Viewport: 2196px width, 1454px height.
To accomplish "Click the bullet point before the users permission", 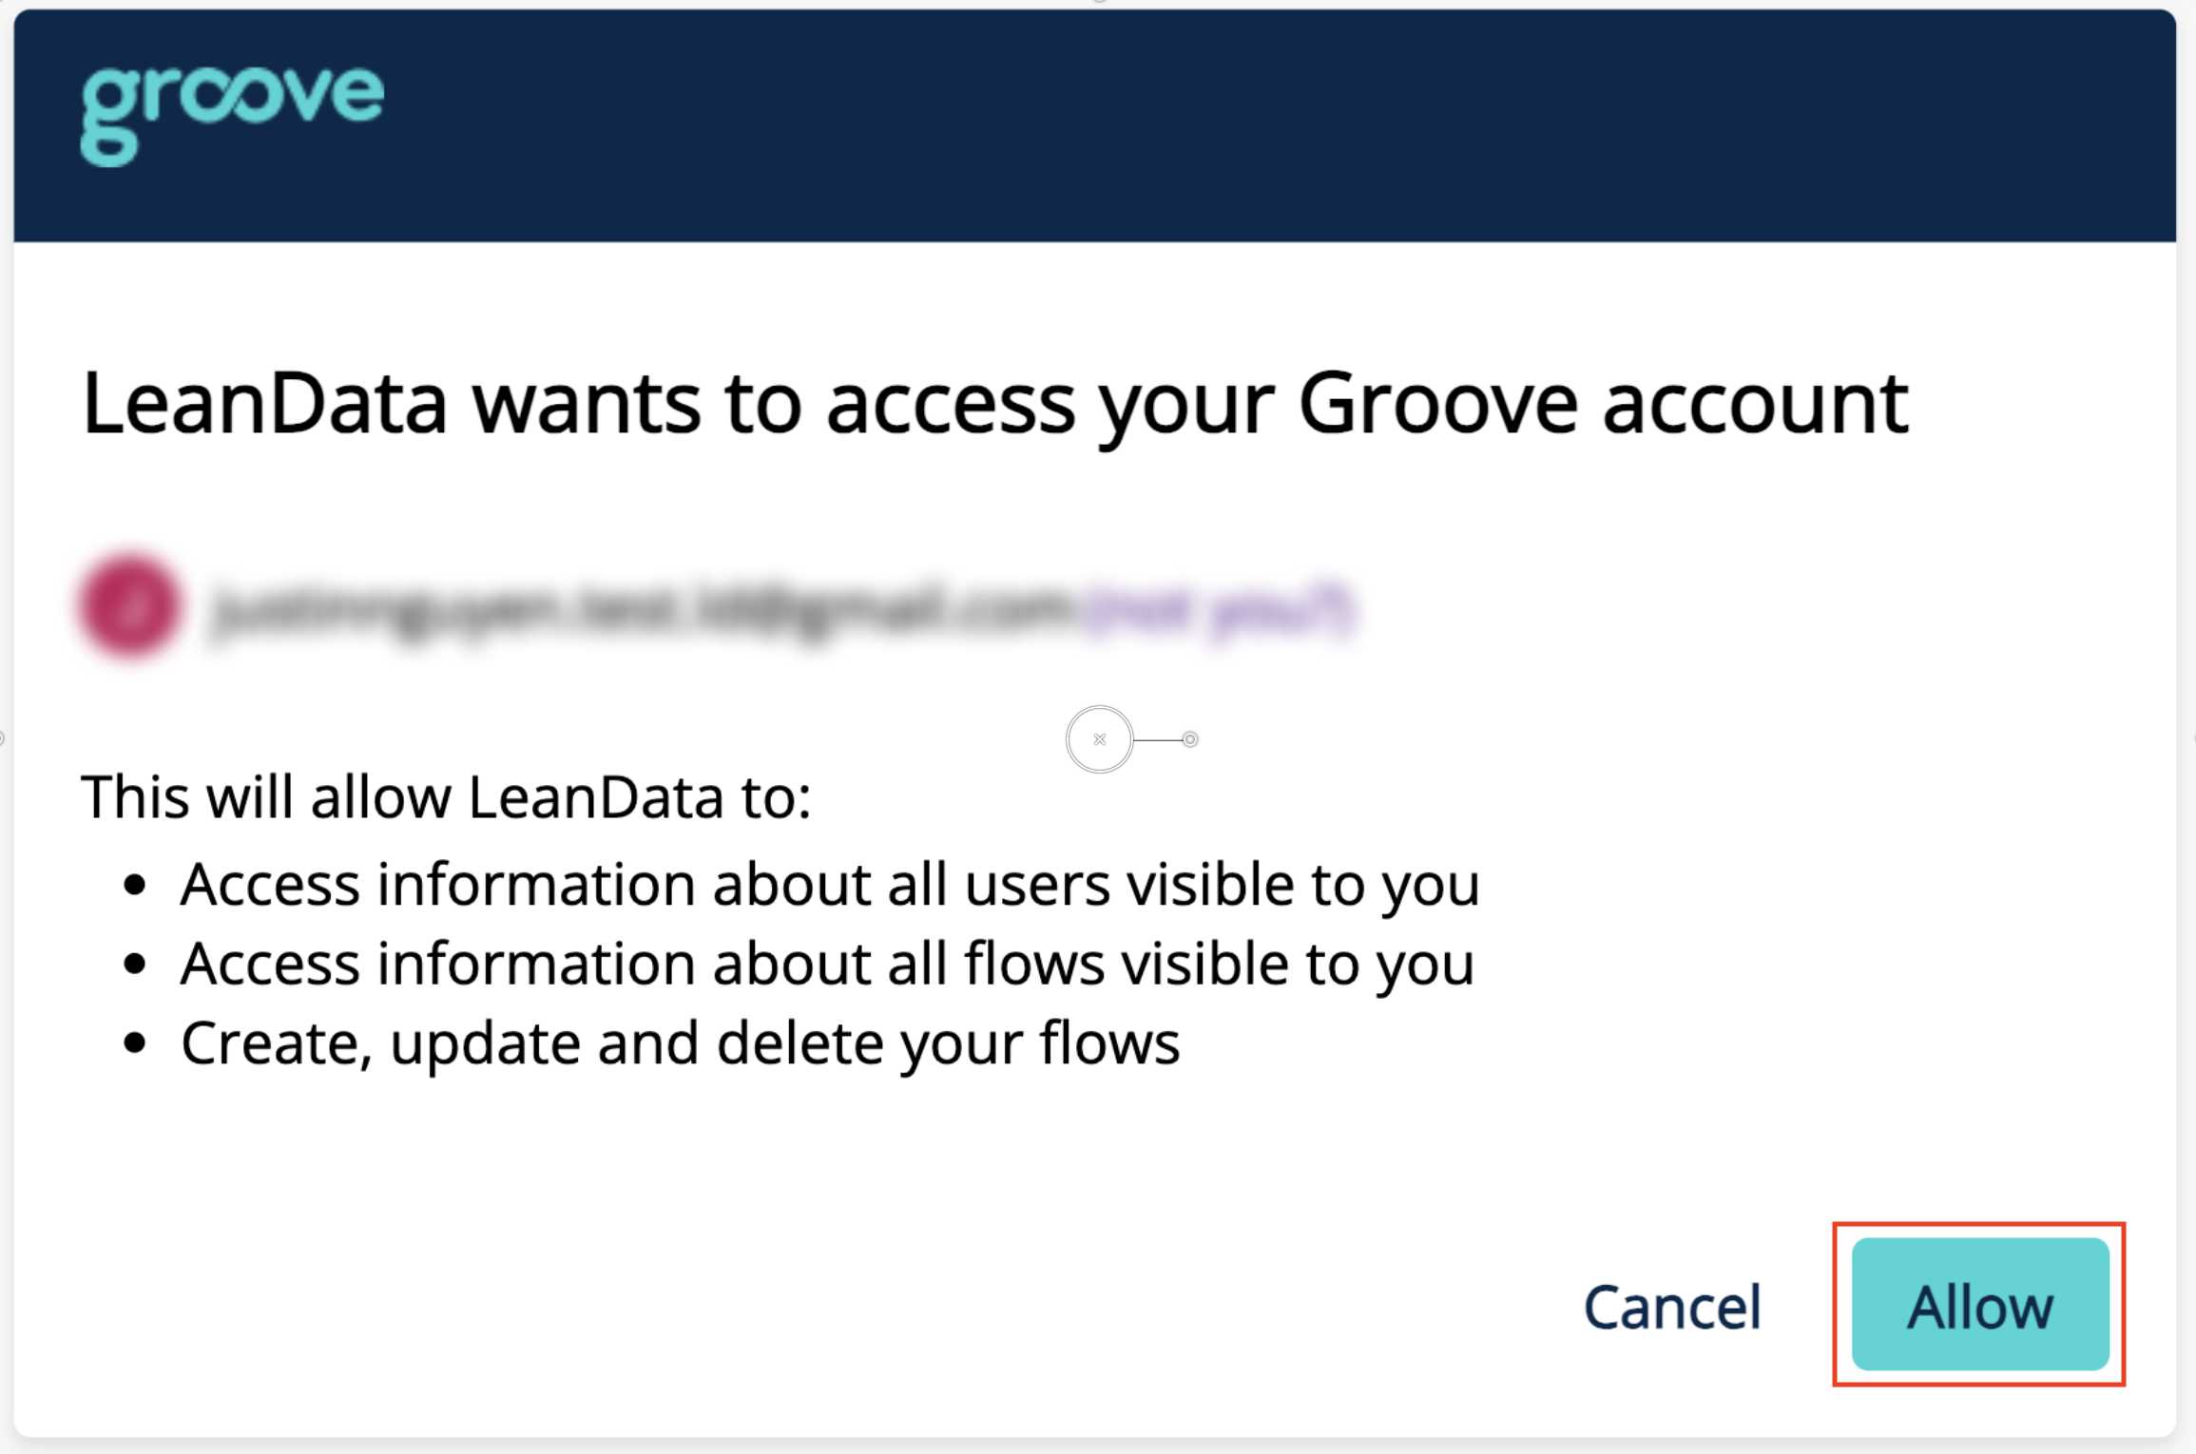I will (135, 886).
